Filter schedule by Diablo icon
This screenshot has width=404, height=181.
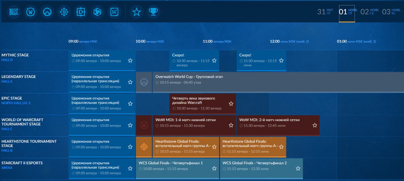coord(81,12)
